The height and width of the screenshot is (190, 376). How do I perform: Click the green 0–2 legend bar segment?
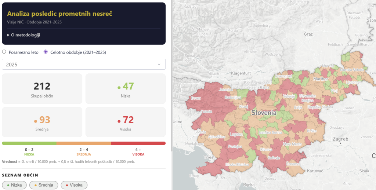(29, 143)
